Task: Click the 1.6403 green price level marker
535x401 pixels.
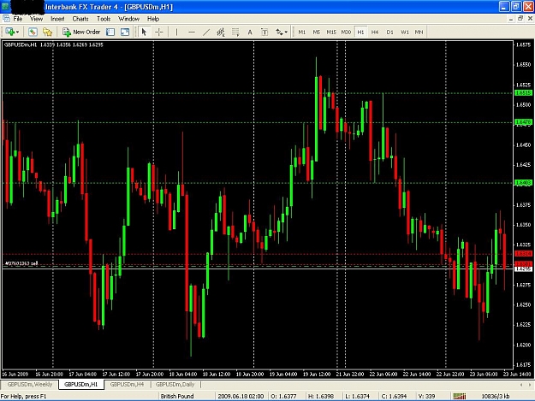Action: point(523,183)
